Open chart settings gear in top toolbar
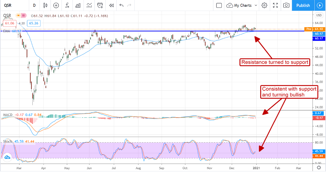The width and height of the screenshot is (326, 172). coord(265,5)
